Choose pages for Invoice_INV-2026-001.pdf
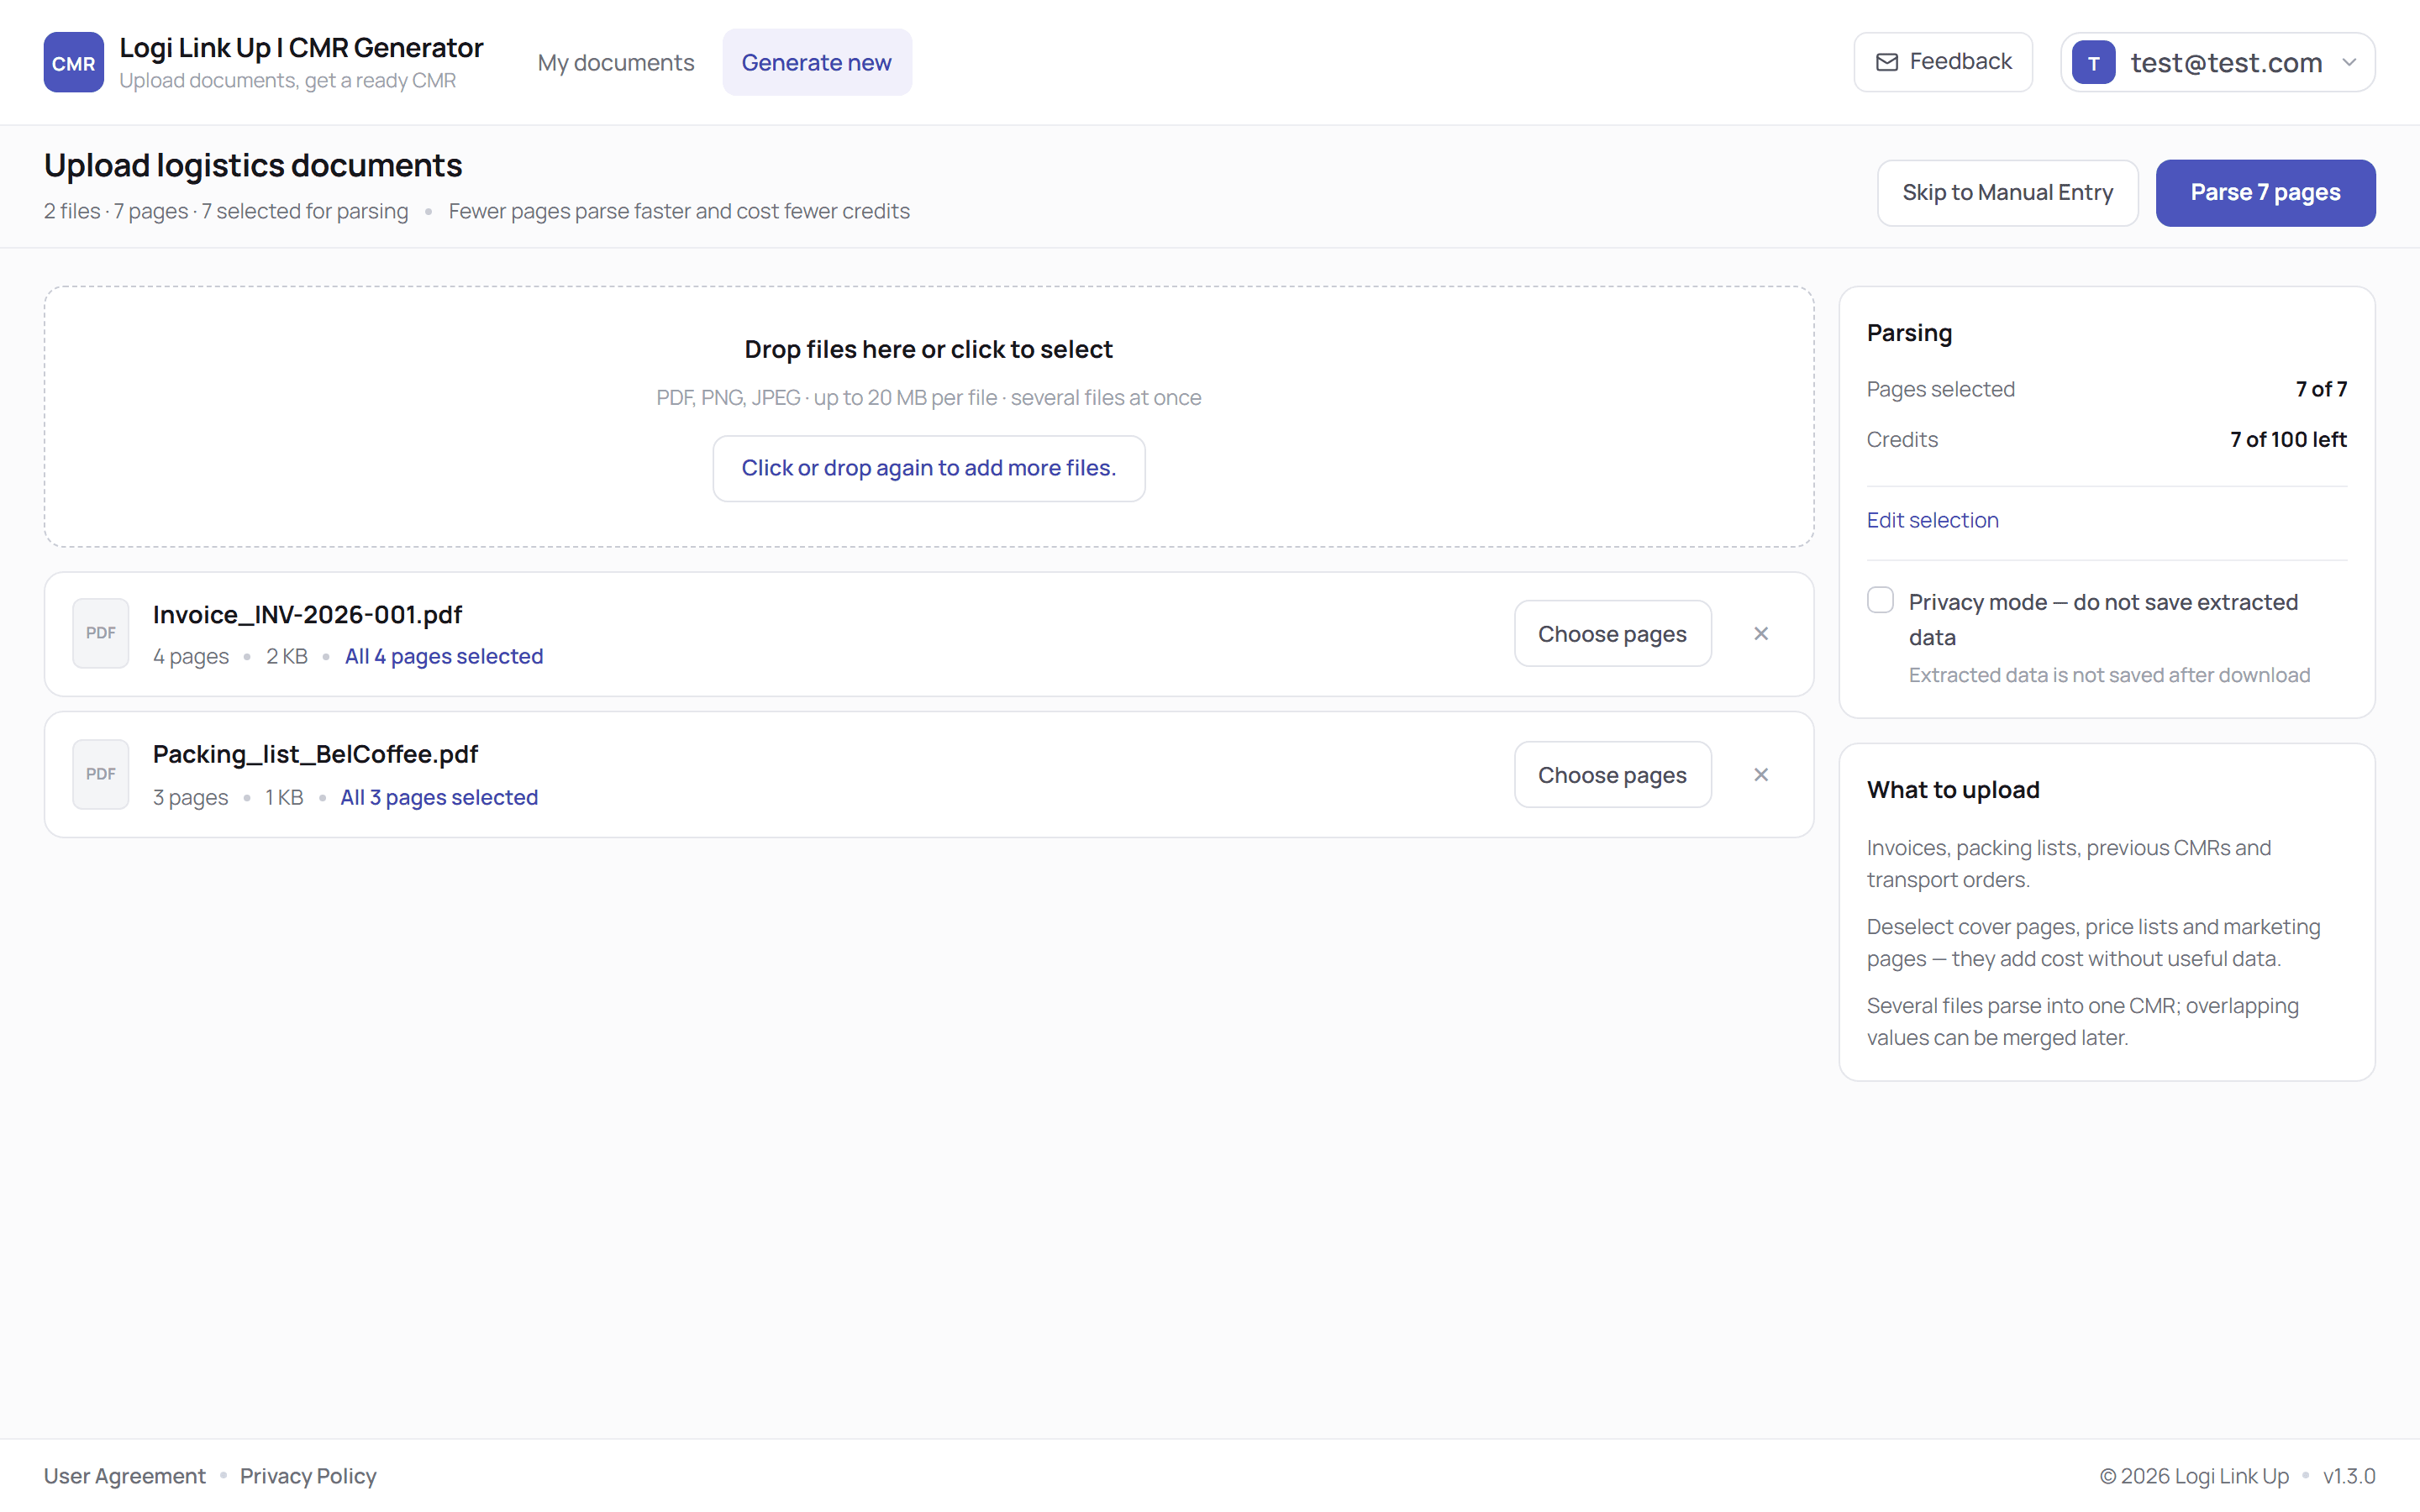The image size is (2420, 1512). 1612,633
